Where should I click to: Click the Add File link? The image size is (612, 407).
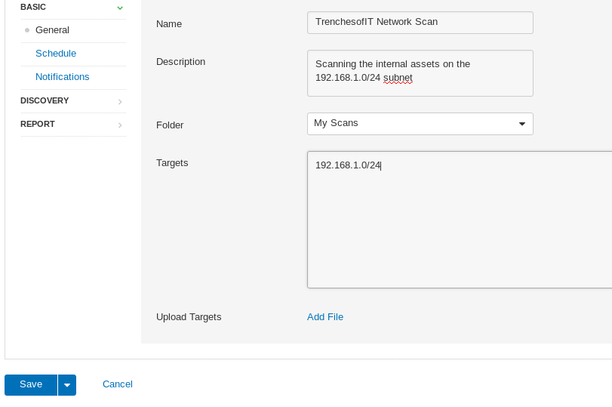coord(325,317)
